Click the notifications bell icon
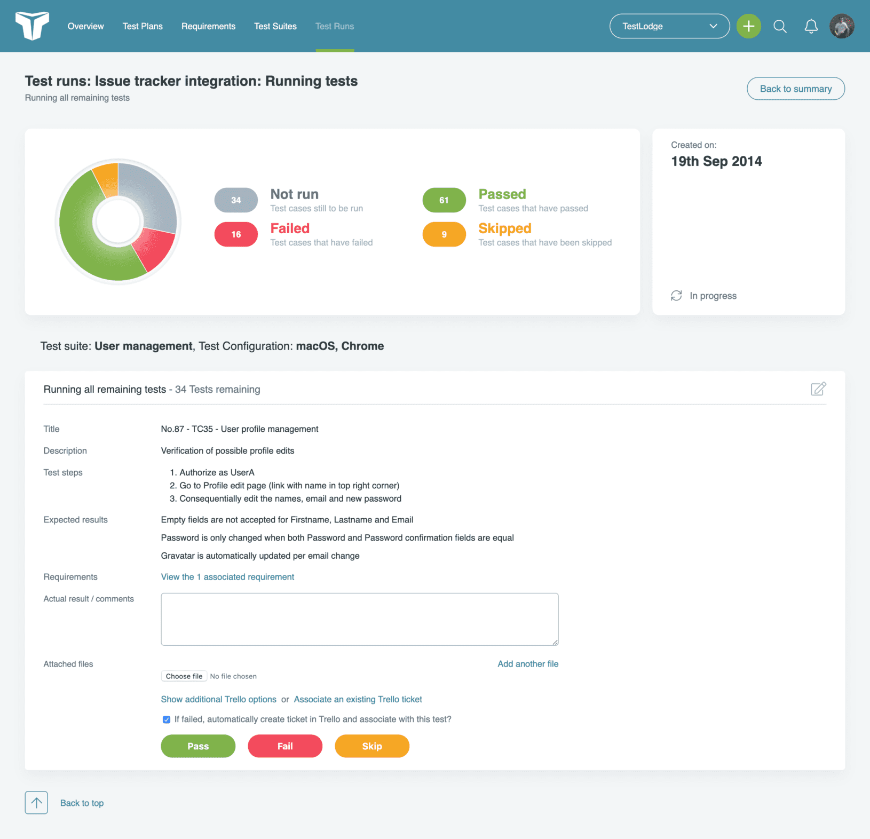870x839 pixels. [811, 26]
